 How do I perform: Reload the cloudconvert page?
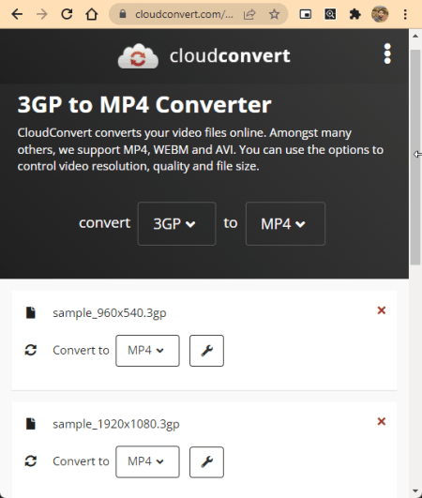pyautogui.click(x=67, y=14)
